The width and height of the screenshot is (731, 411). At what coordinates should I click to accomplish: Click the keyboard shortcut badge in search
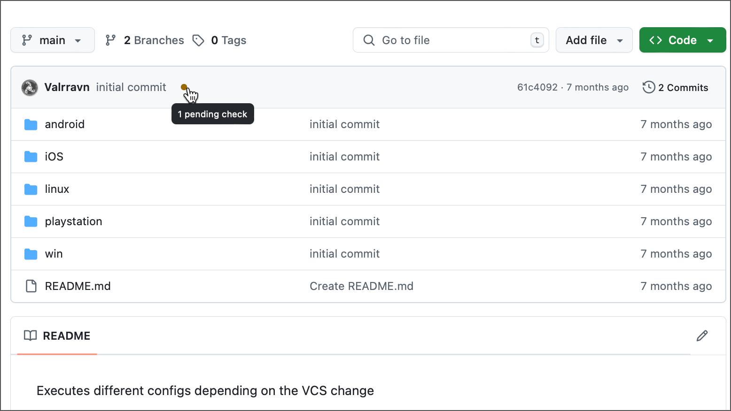pos(537,40)
